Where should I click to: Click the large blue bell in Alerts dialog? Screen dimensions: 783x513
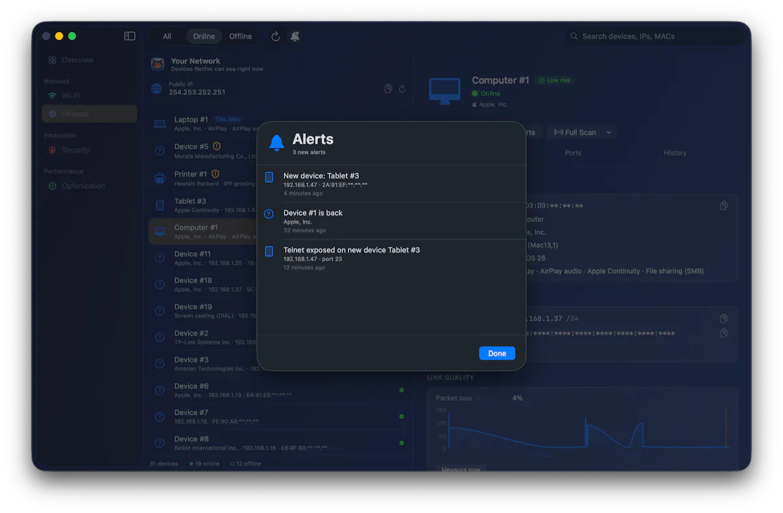click(x=277, y=143)
